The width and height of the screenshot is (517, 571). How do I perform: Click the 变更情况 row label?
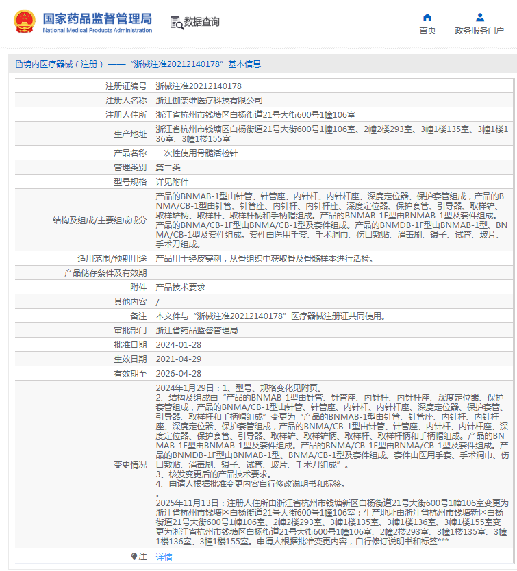tap(129, 465)
